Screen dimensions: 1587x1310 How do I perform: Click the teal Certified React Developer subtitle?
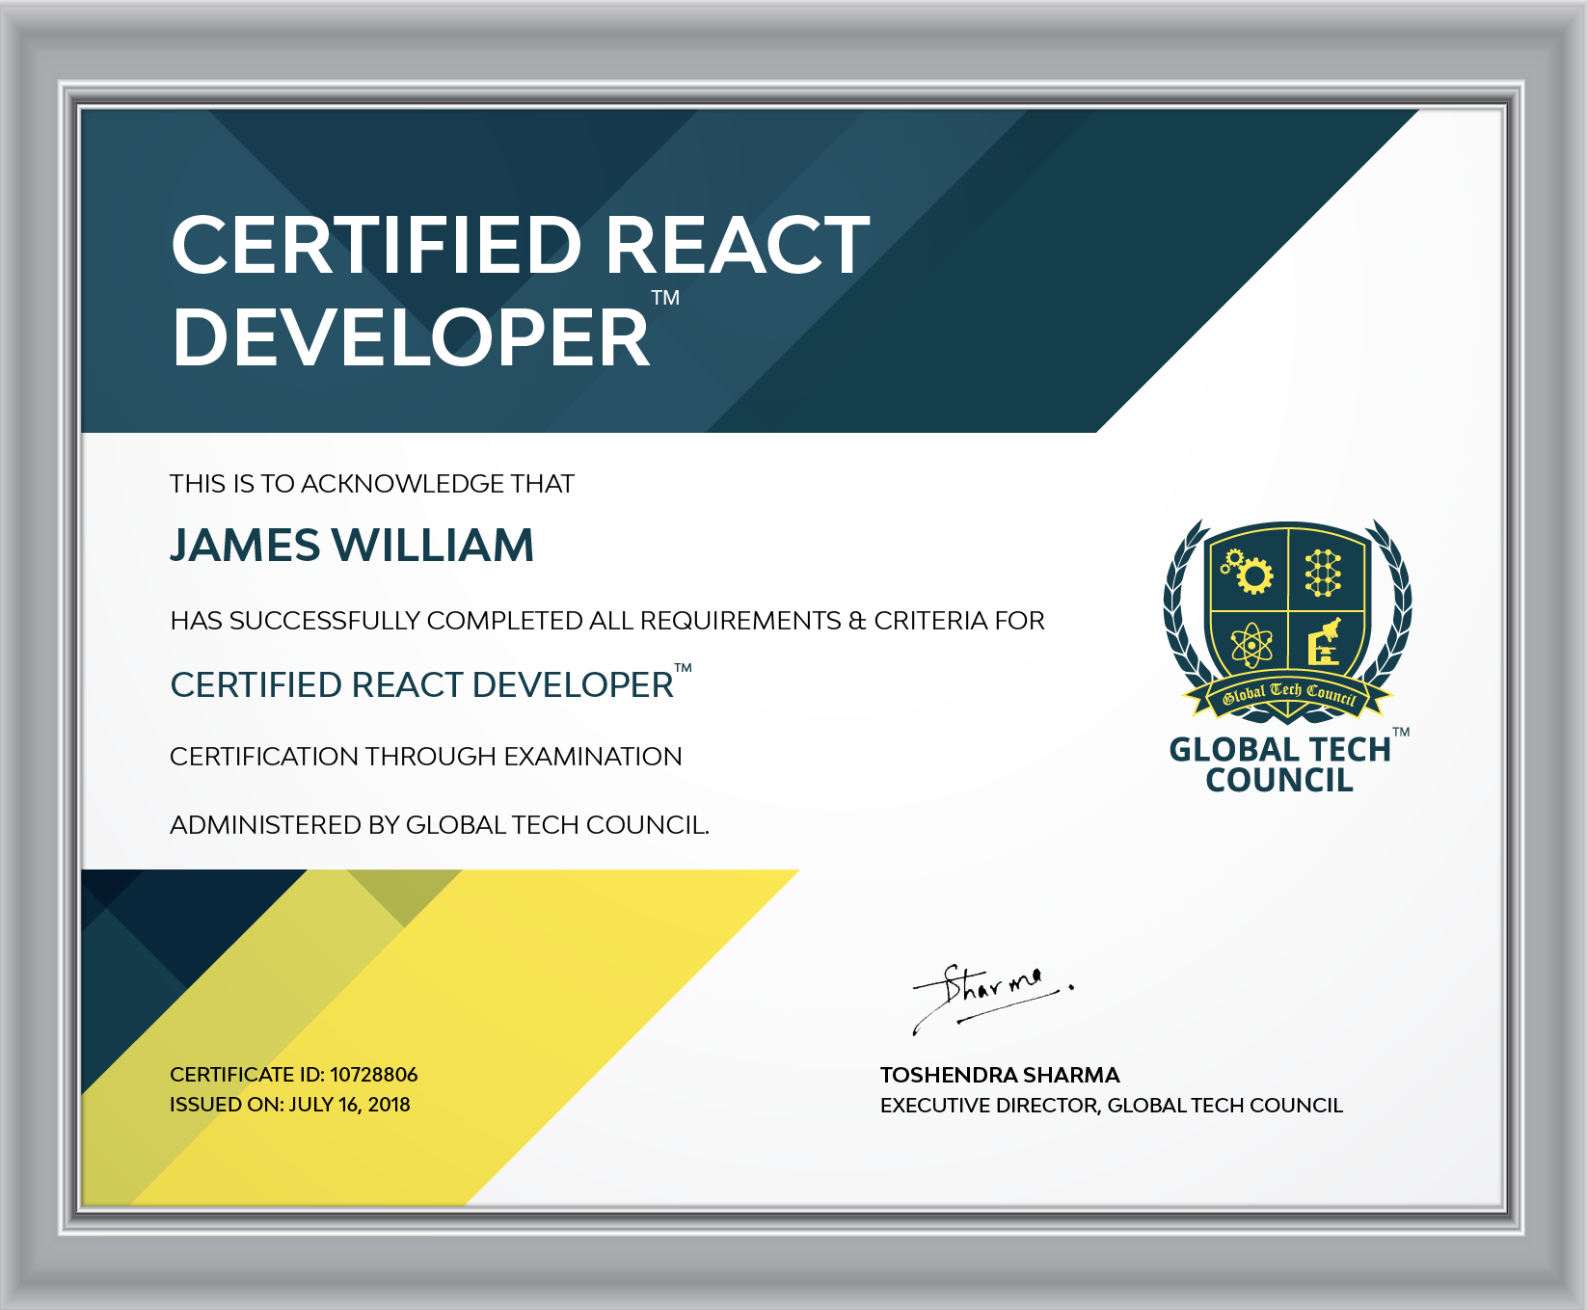click(x=431, y=683)
